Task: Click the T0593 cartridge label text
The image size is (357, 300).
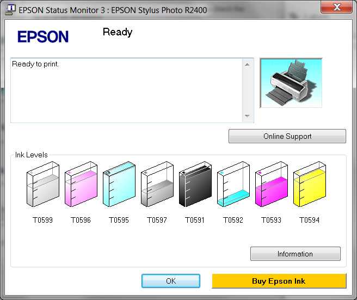Action: (271, 220)
